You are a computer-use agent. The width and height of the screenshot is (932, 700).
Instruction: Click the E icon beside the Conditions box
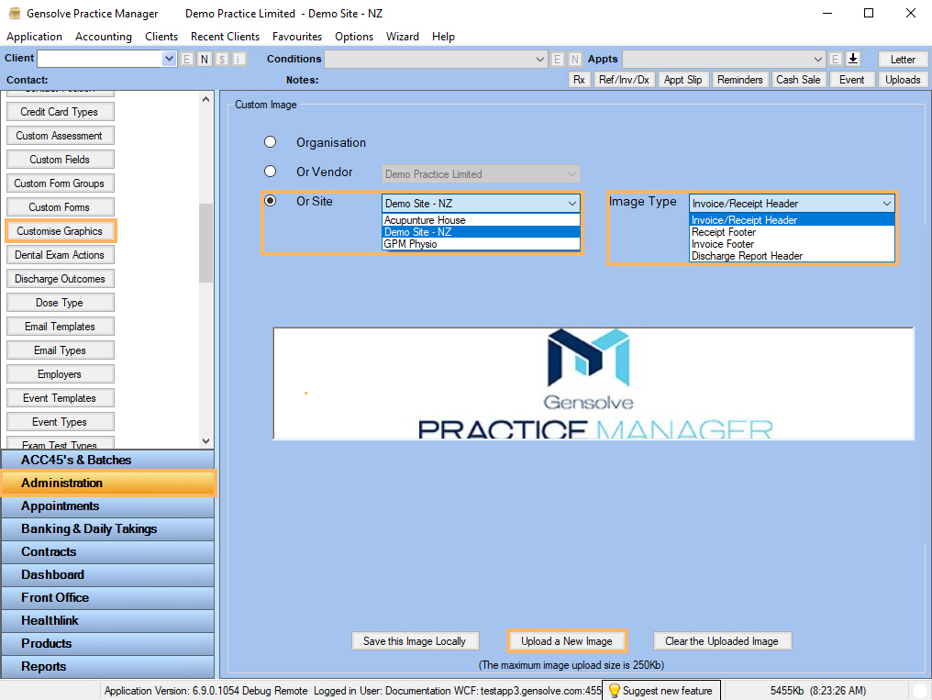click(557, 59)
